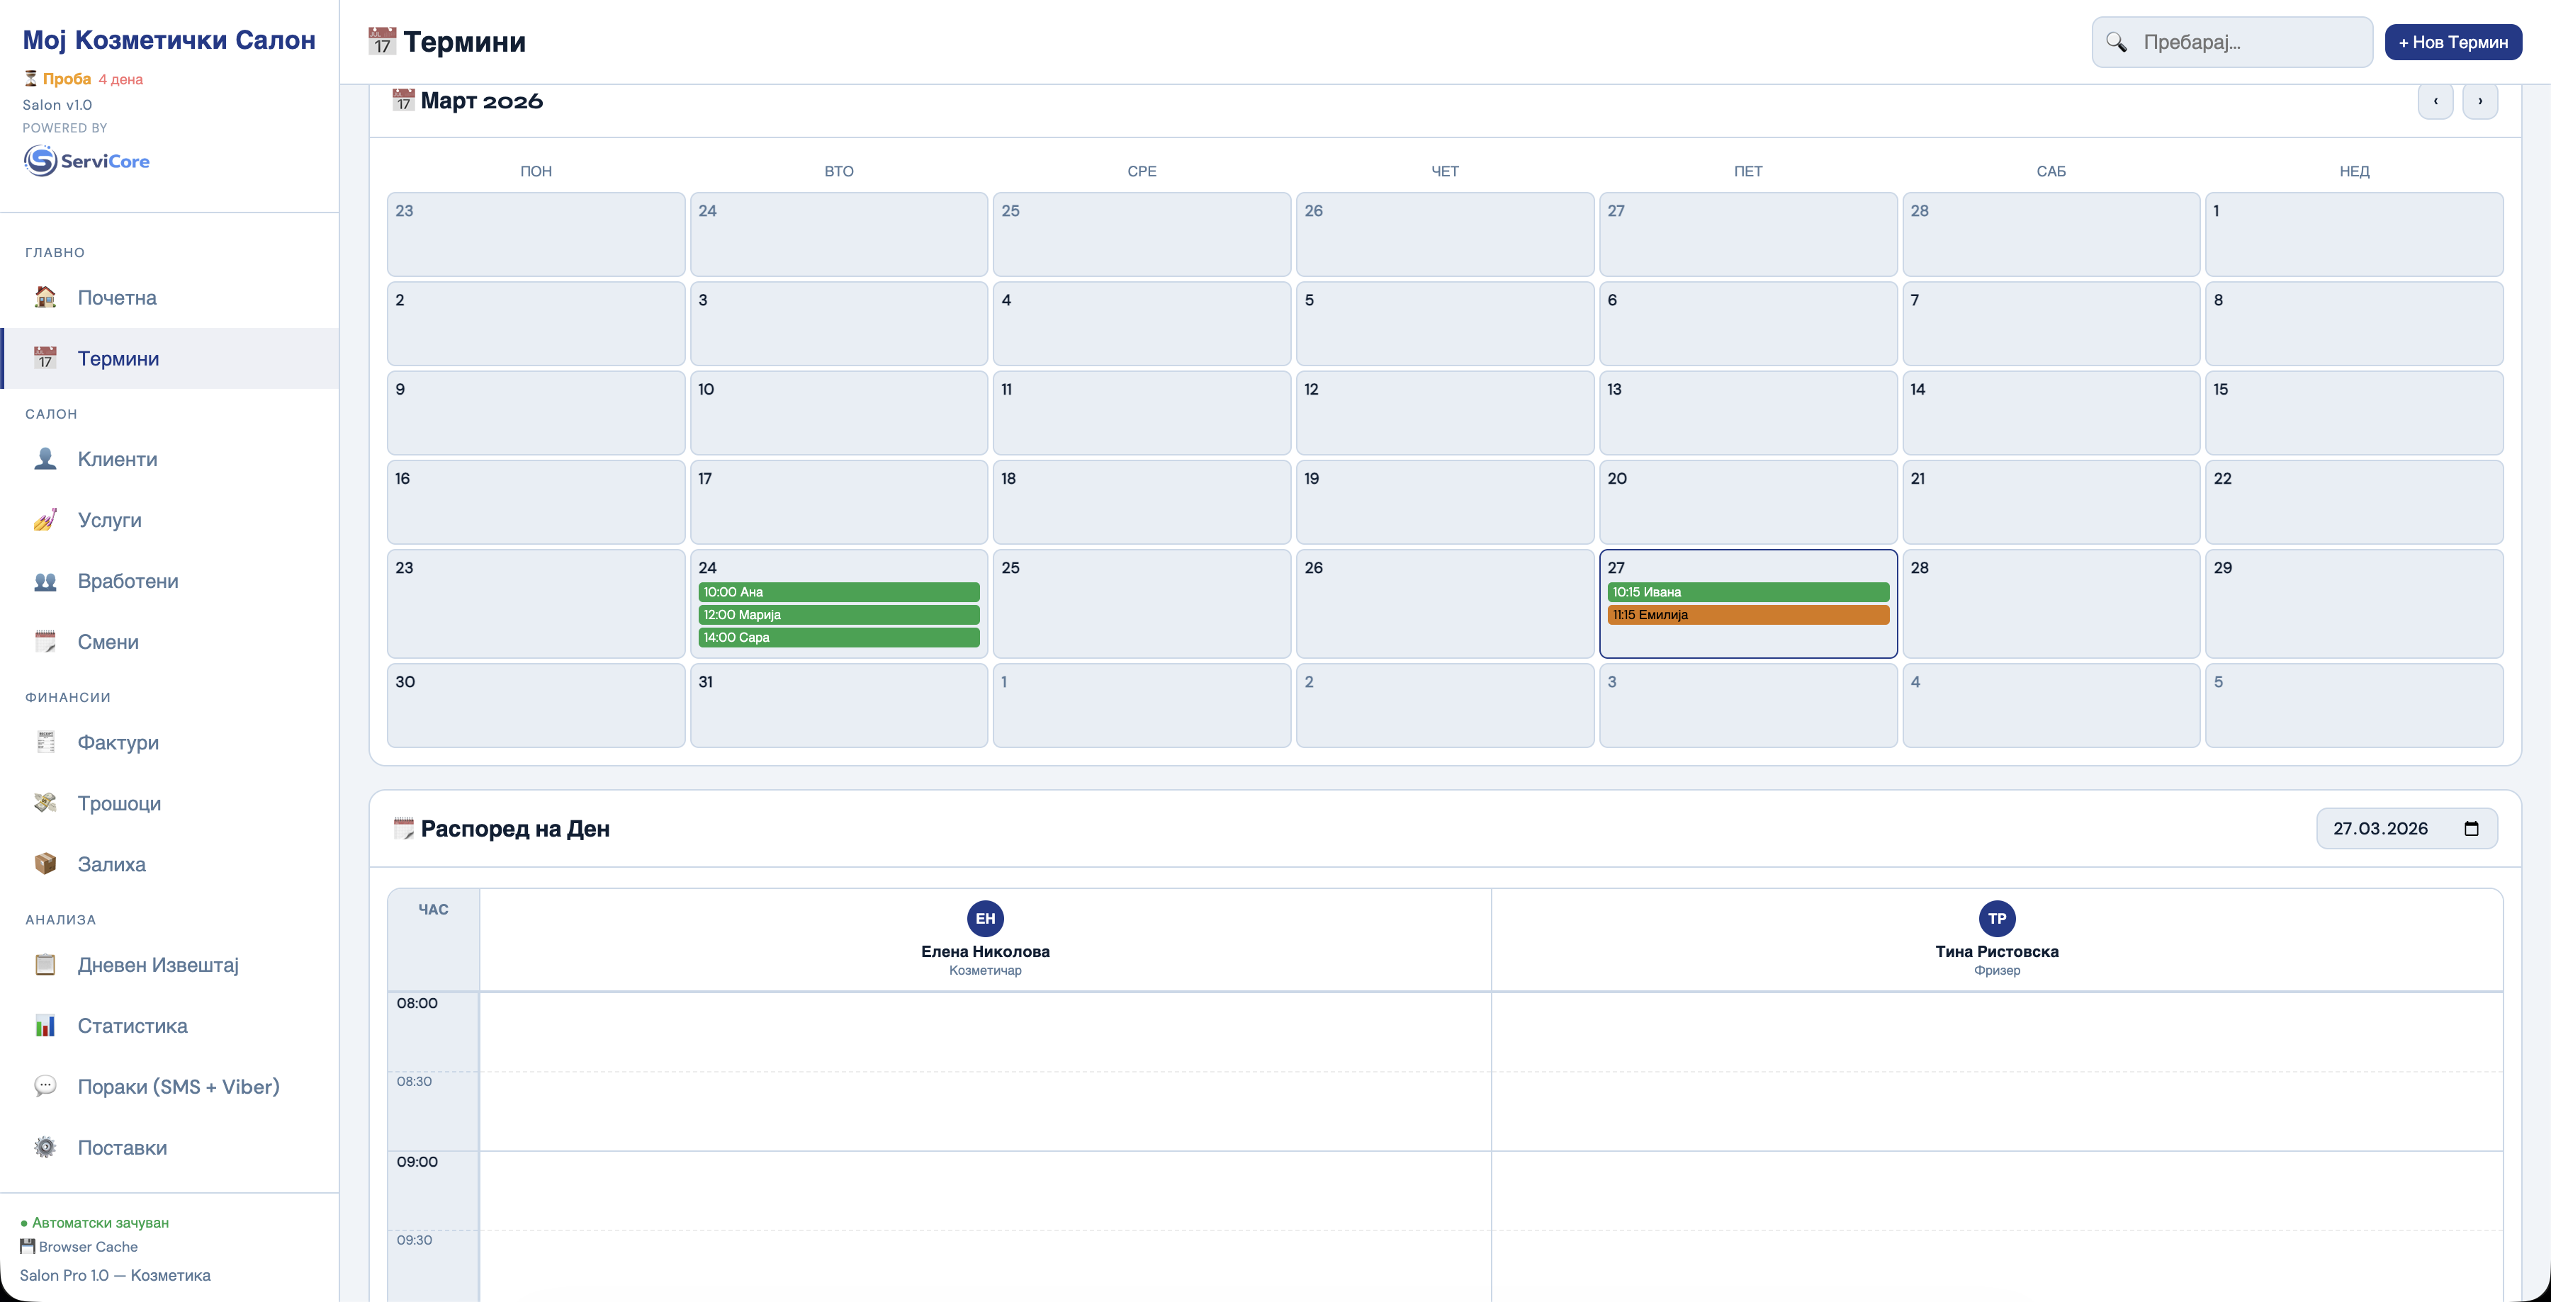
Task: Click the Услуги nail polish icon
Action: pos(45,520)
